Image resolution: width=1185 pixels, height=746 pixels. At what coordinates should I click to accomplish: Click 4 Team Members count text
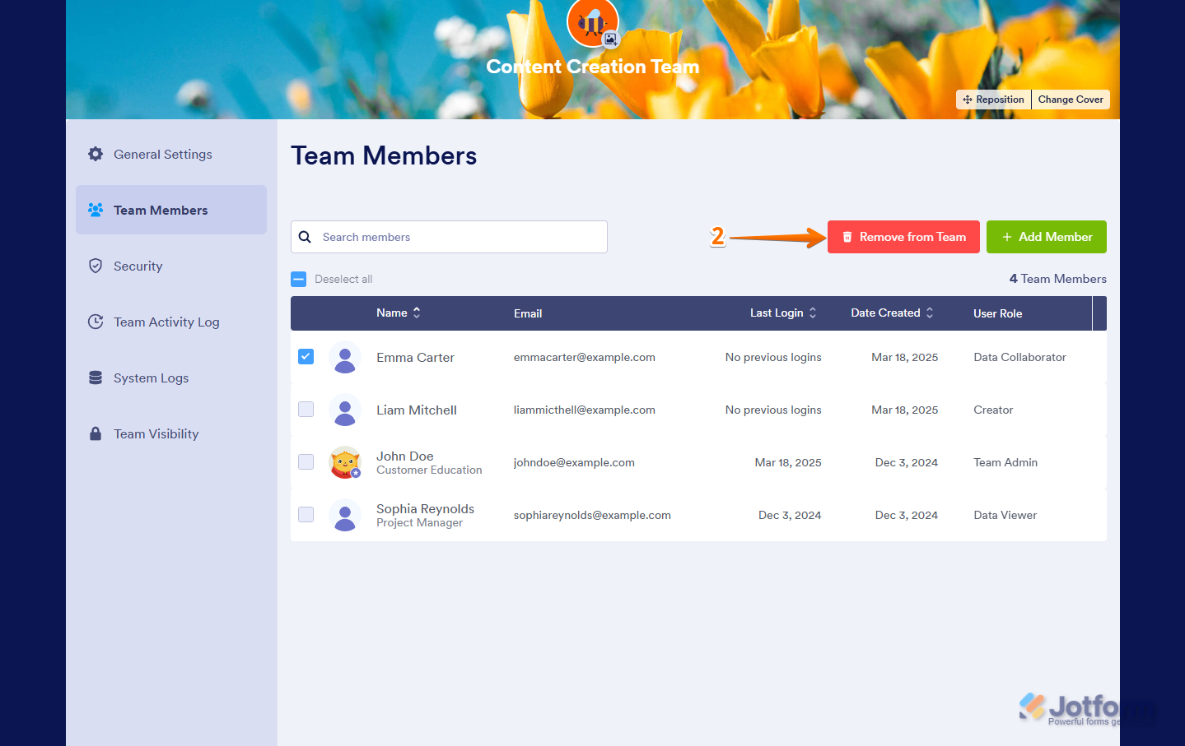coord(1057,279)
